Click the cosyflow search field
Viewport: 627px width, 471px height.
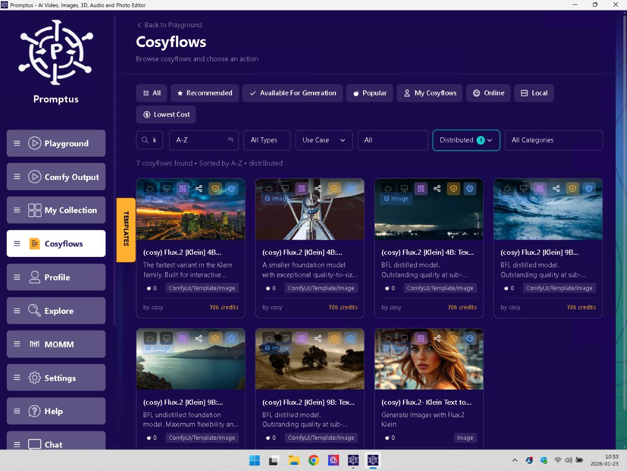[149, 140]
